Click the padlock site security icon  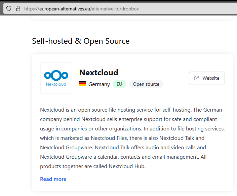[18, 9]
